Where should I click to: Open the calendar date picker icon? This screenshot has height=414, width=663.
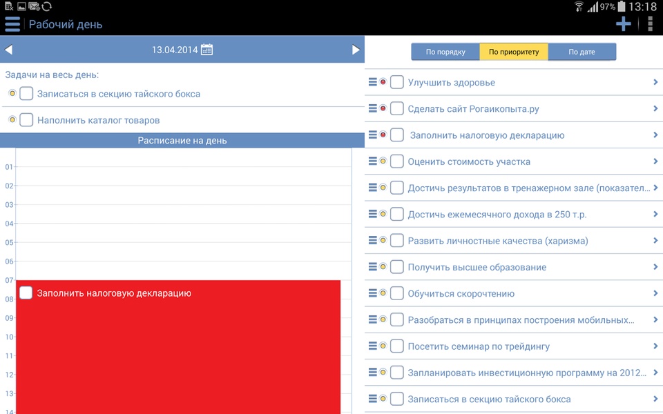[x=206, y=50]
